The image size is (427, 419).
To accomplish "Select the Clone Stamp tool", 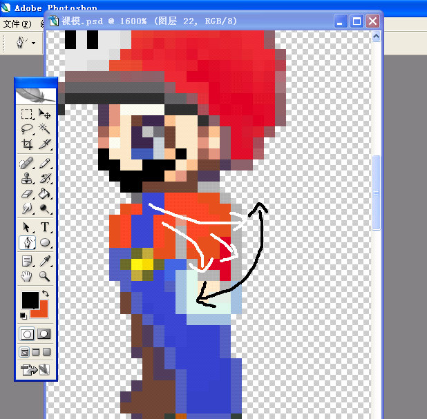I will point(27,179).
